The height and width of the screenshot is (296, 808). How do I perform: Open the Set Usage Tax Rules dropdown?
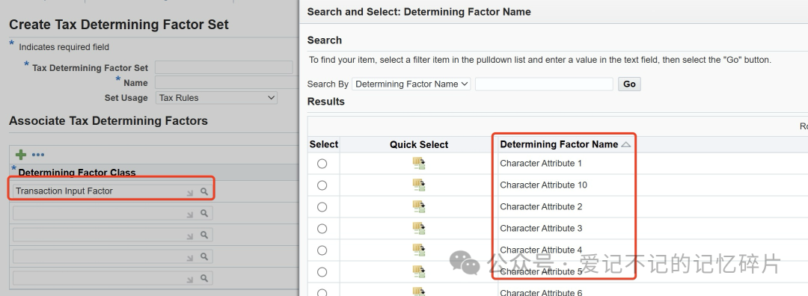tap(216, 98)
